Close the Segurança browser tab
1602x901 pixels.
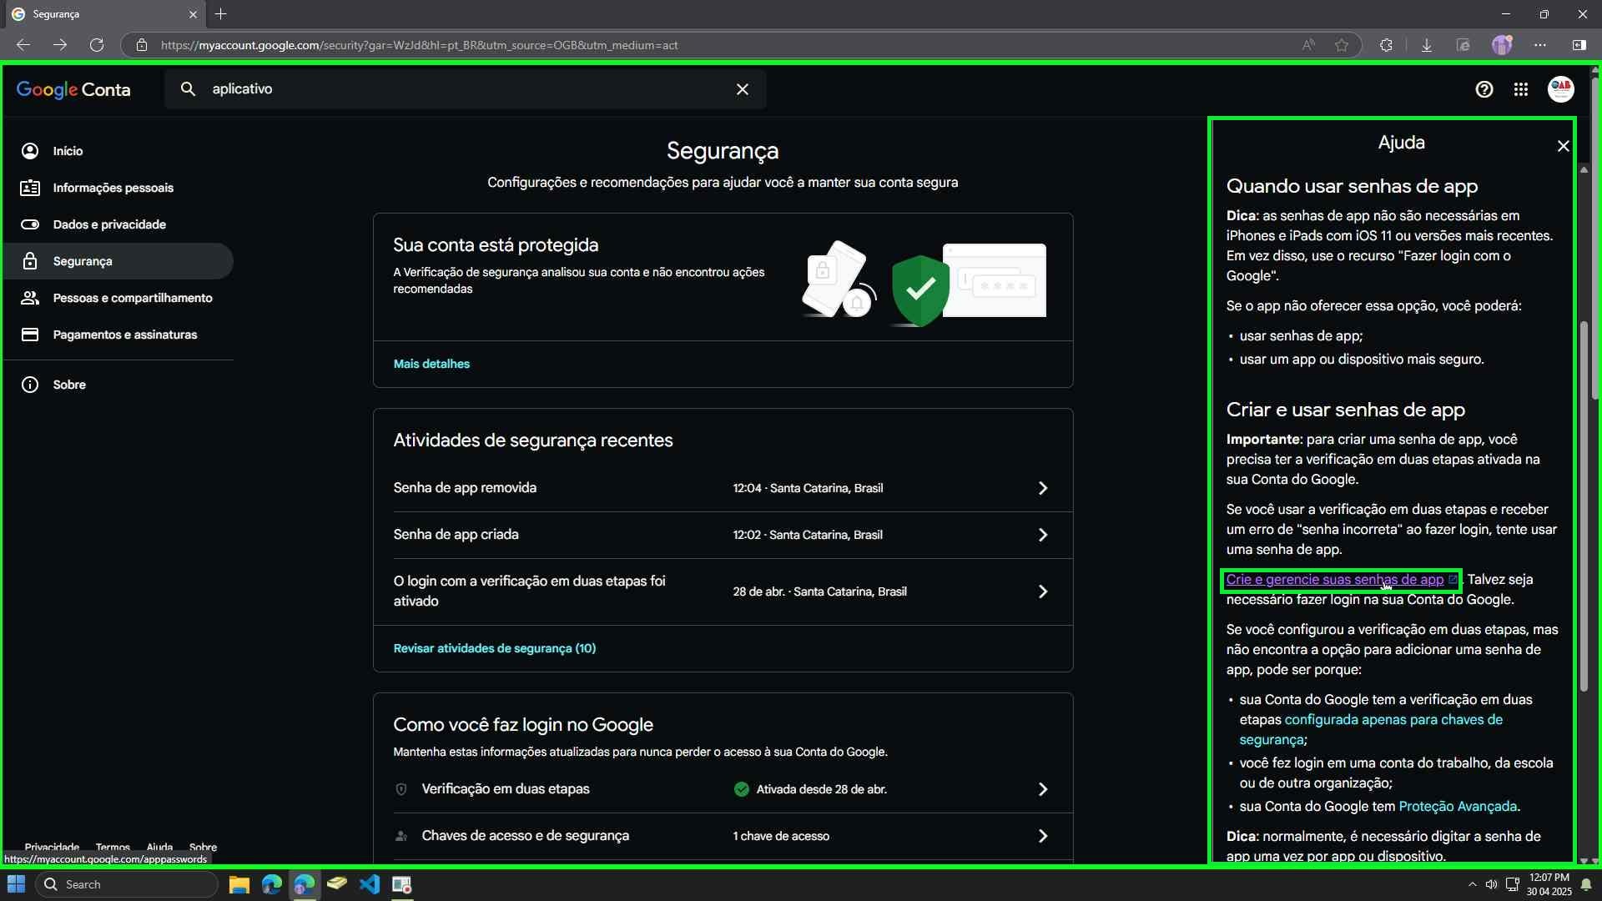(193, 14)
